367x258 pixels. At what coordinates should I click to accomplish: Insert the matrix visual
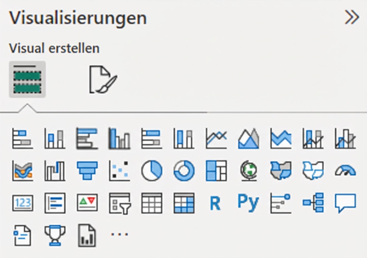pos(184,203)
